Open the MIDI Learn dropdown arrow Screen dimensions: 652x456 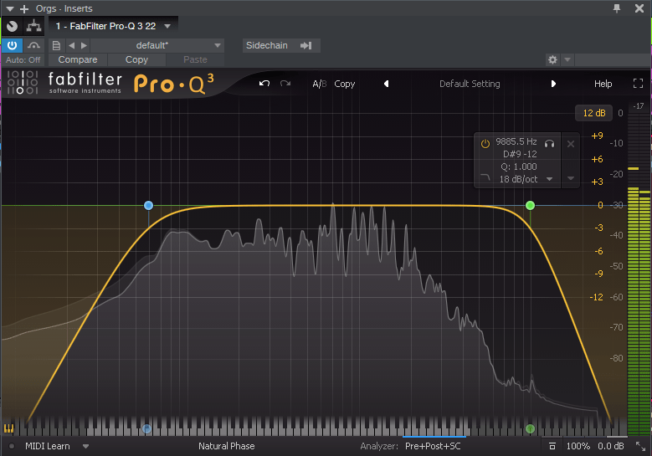pyautogui.click(x=85, y=446)
